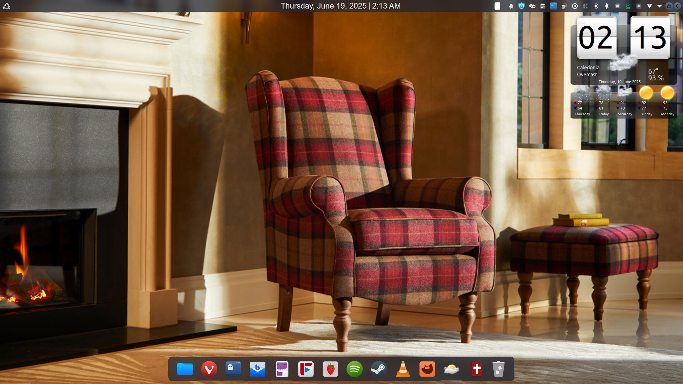The height and width of the screenshot is (384, 683).
Task: Toggle the Wi-Fi network tray icon
Action: [x=649, y=6]
